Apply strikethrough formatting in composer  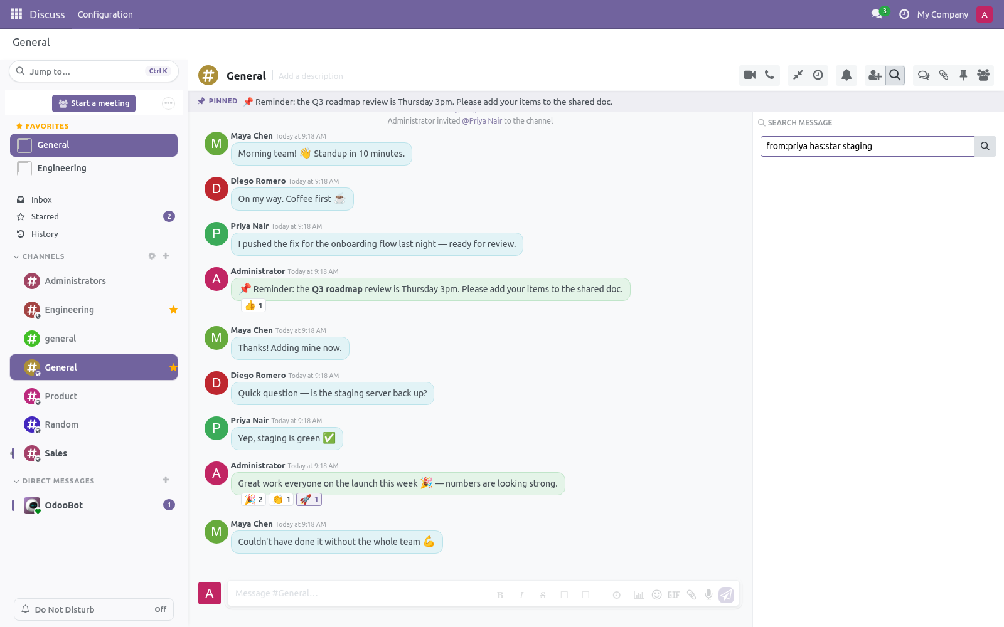click(543, 595)
